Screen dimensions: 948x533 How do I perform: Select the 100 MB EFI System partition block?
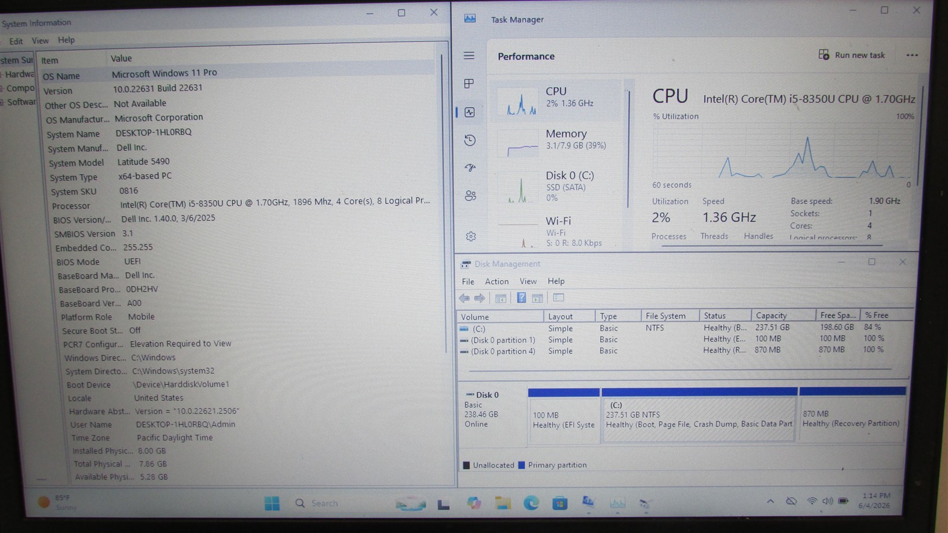coord(563,416)
